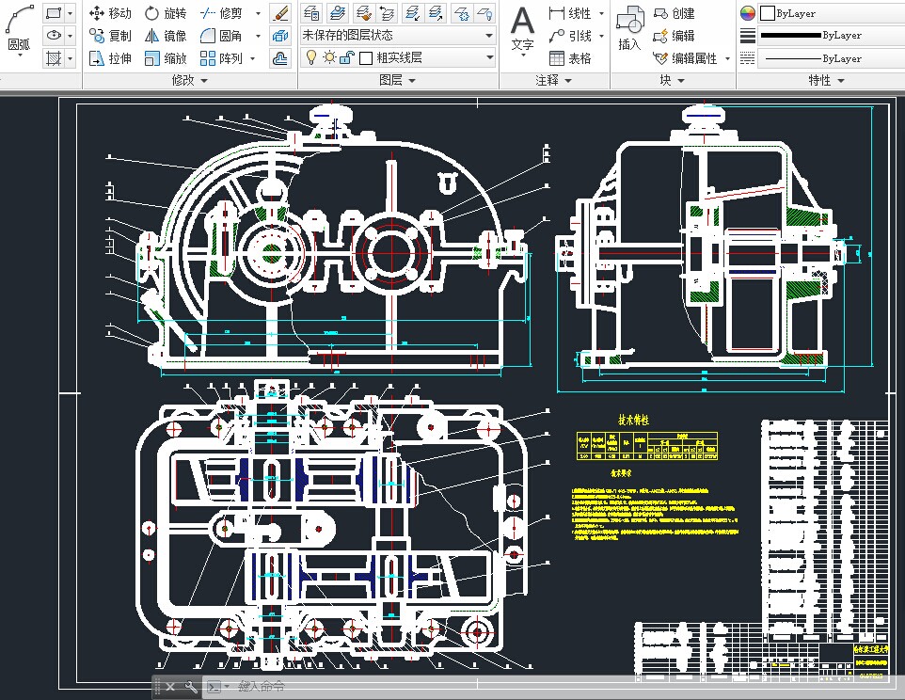Click the command line wrench settings icon
Image resolution: width=905 pixels, height=700 pixels.
coord(191,688)
